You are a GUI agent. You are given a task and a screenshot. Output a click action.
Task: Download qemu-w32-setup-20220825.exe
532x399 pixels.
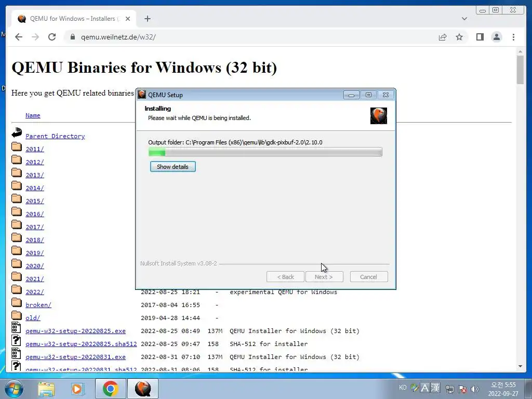[x=75, y=331]
